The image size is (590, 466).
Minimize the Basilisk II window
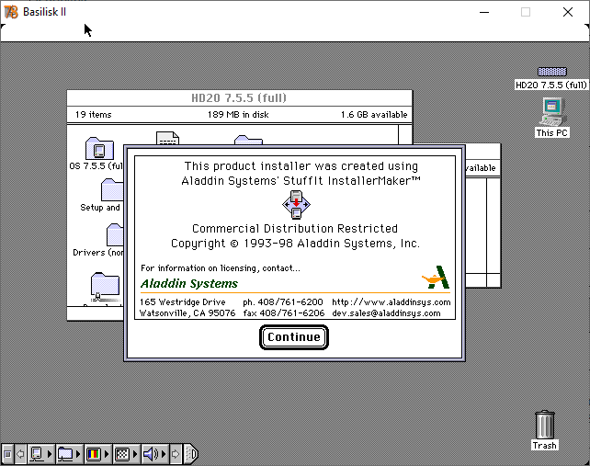(x=484, y=12)
